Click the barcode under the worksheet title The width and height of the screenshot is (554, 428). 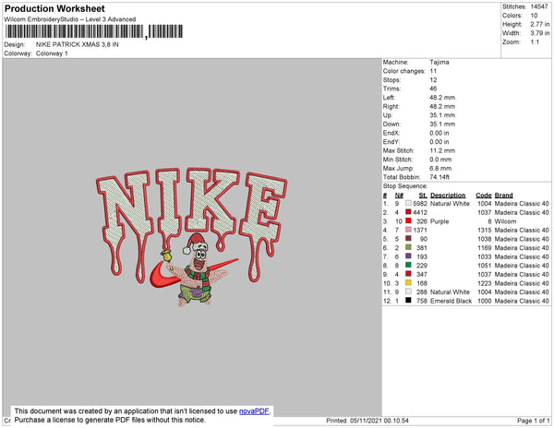pyautogui.click(x=94, y=31)
